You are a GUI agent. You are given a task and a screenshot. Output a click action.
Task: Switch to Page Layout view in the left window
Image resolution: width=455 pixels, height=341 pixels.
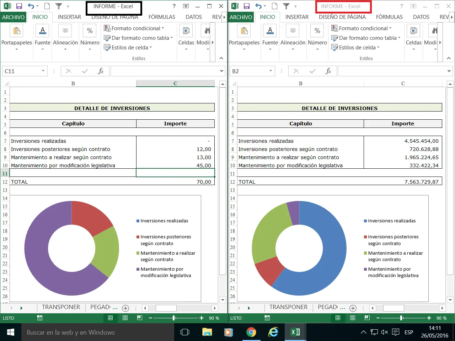click(125, 318)
